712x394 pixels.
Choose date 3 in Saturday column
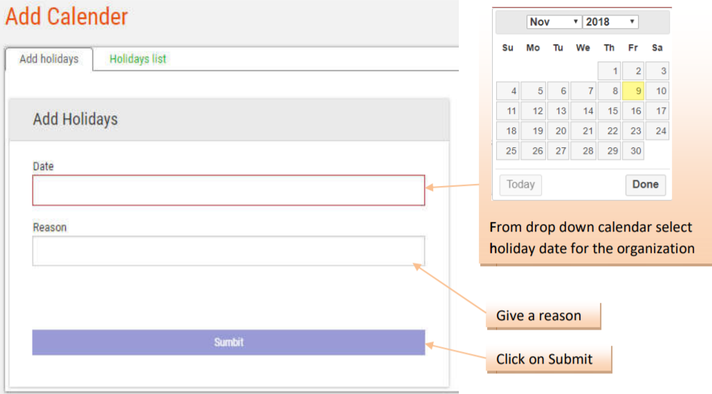coord(657,71)
